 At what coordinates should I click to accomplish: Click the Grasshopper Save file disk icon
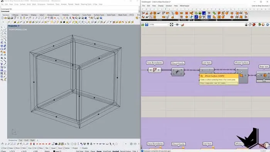coord(147,25)
